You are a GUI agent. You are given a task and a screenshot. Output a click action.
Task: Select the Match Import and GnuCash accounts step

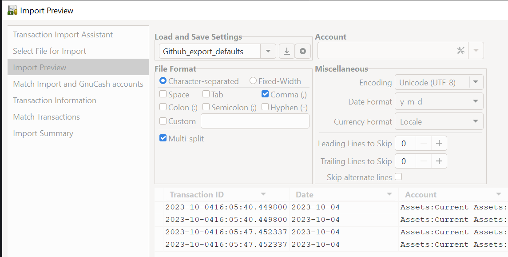[78, 84]
